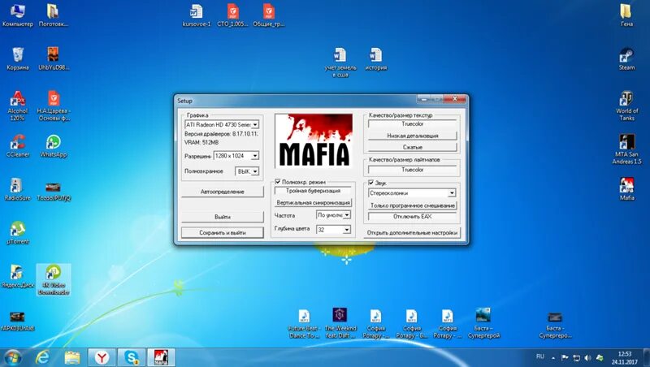Viewport: 650px width, 367px height.
Task: Toggle Тройная буферизация option
Action: pos(313,191)
